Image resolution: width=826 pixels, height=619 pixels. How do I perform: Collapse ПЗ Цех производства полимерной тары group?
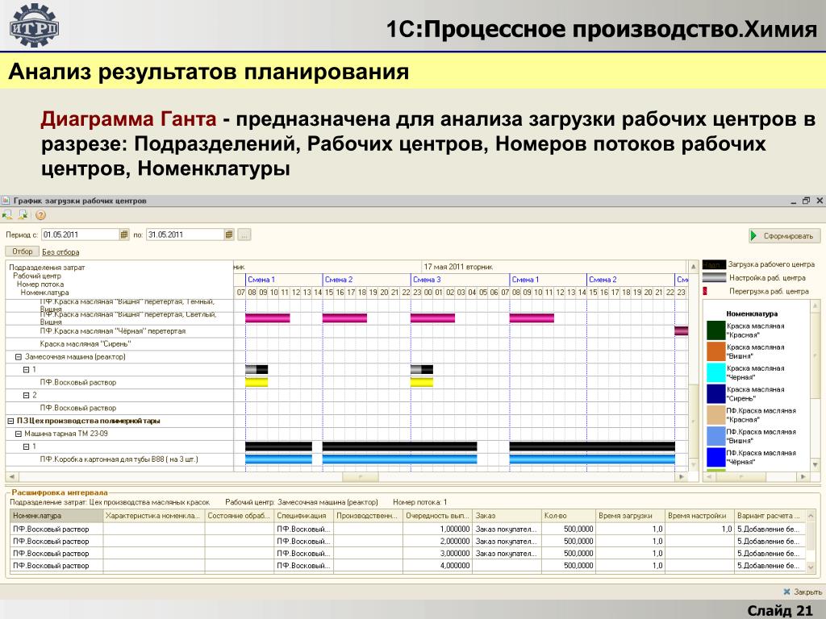(10, 421)
